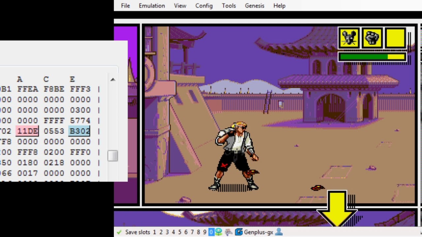Select save slot 5

coord(180,232)
